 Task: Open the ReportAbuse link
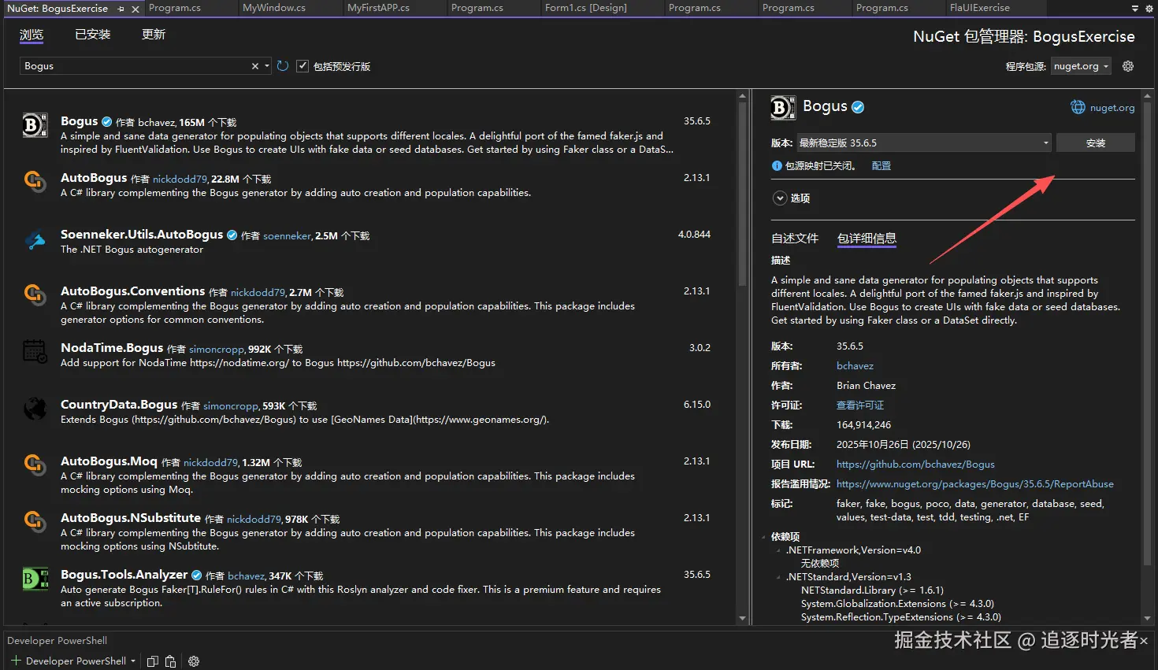tap(975, 484)
